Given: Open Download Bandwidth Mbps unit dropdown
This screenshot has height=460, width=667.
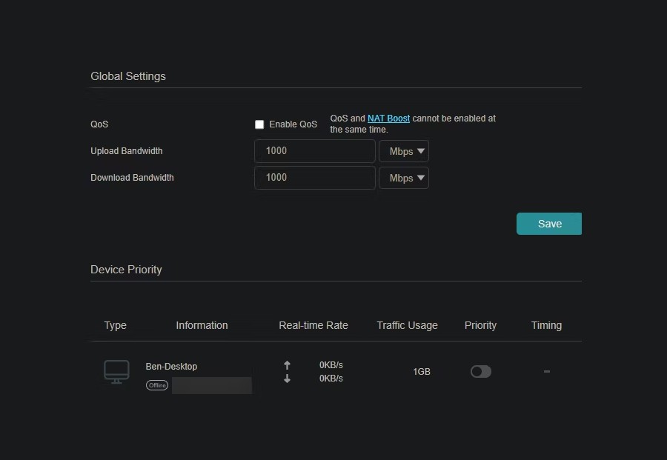Looking at the screenshot, I should pyautogui.click(x=404, y=178).
